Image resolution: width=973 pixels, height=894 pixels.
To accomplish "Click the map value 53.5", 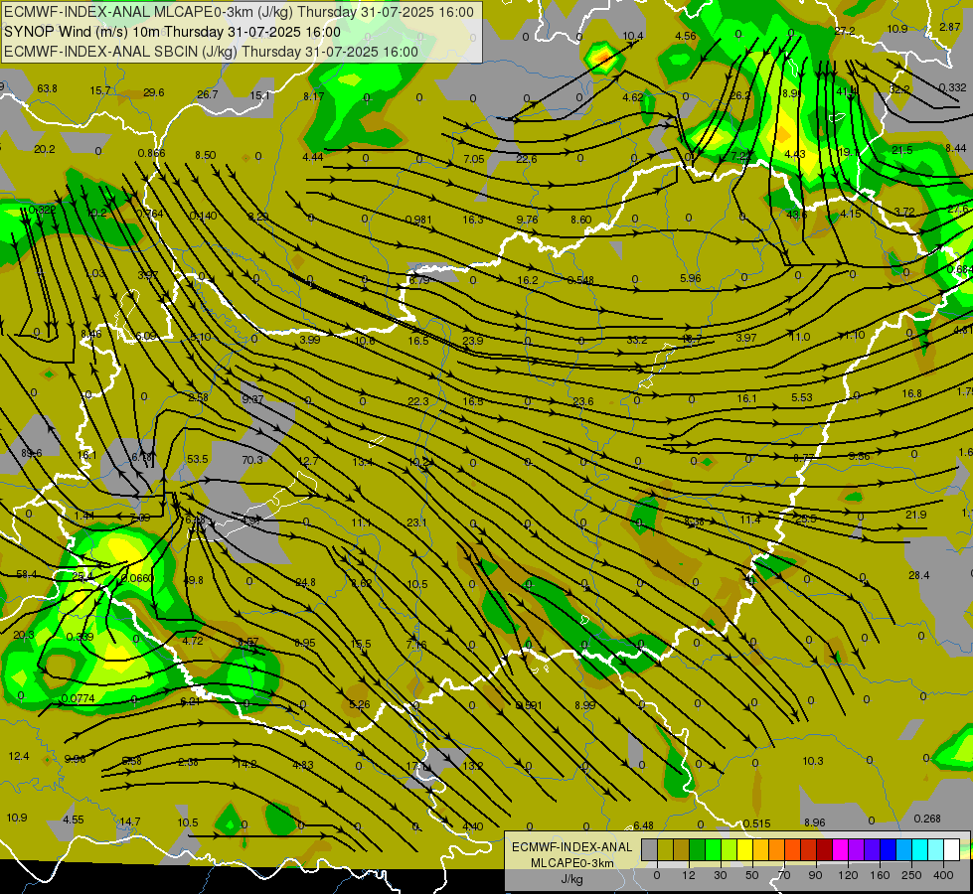I will [198, 459].
